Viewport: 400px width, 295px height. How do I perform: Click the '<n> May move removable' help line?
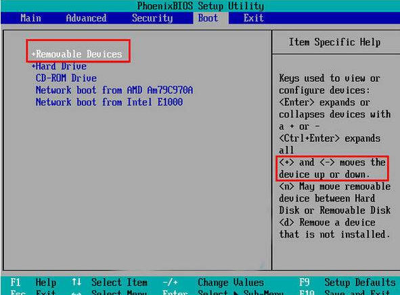[335, 186]
